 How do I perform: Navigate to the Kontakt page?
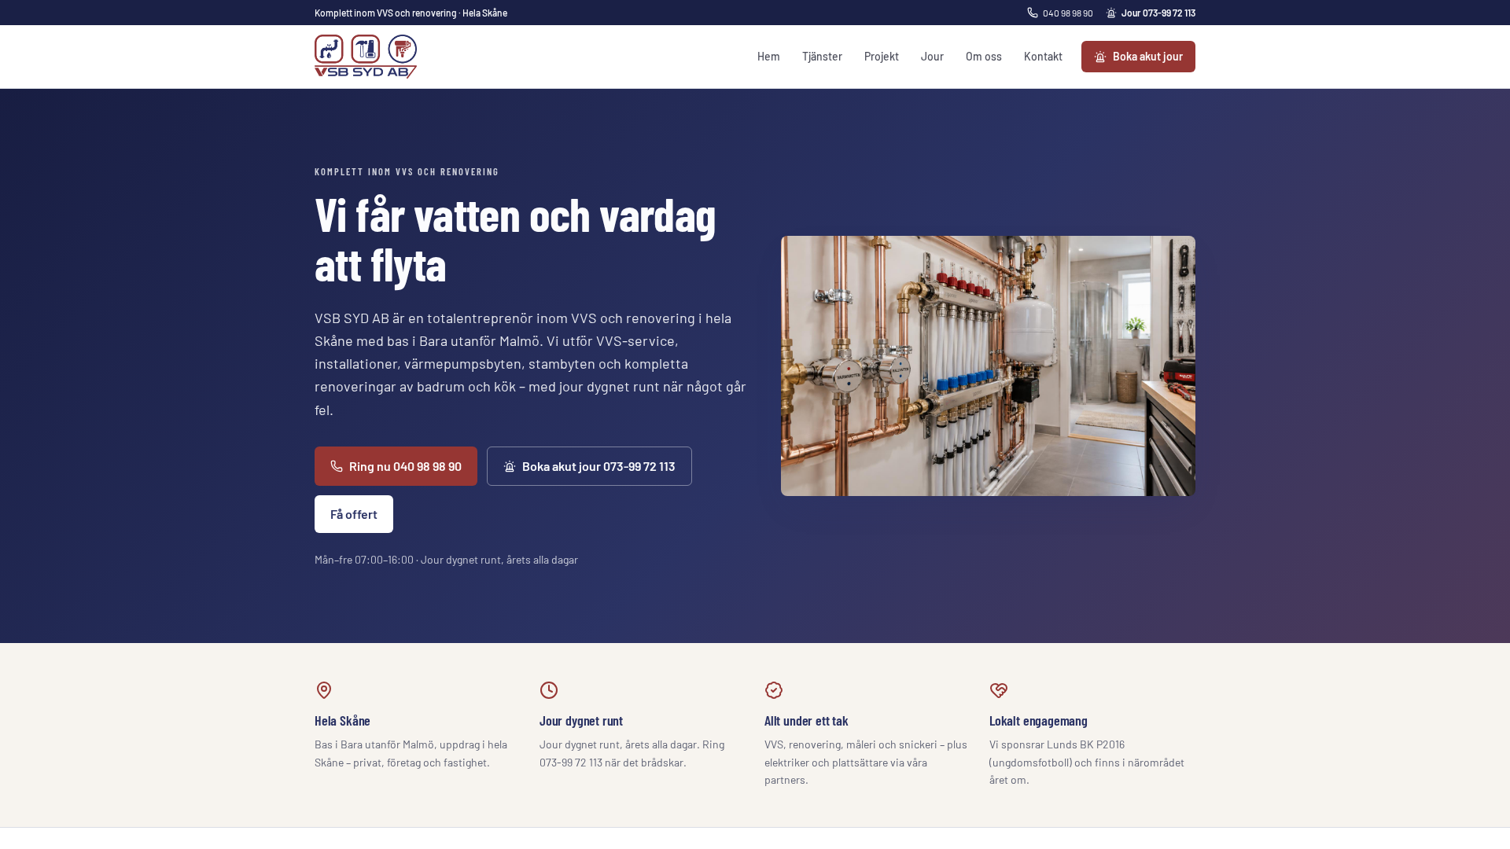tap(1043, 57)
